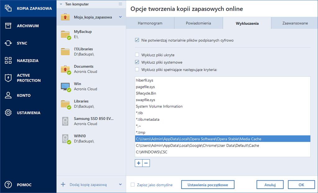Click the hamburger menu beside Ten komputer
Image resolution: width=318 pixels, height=193 pixels.
click(120, 4)
